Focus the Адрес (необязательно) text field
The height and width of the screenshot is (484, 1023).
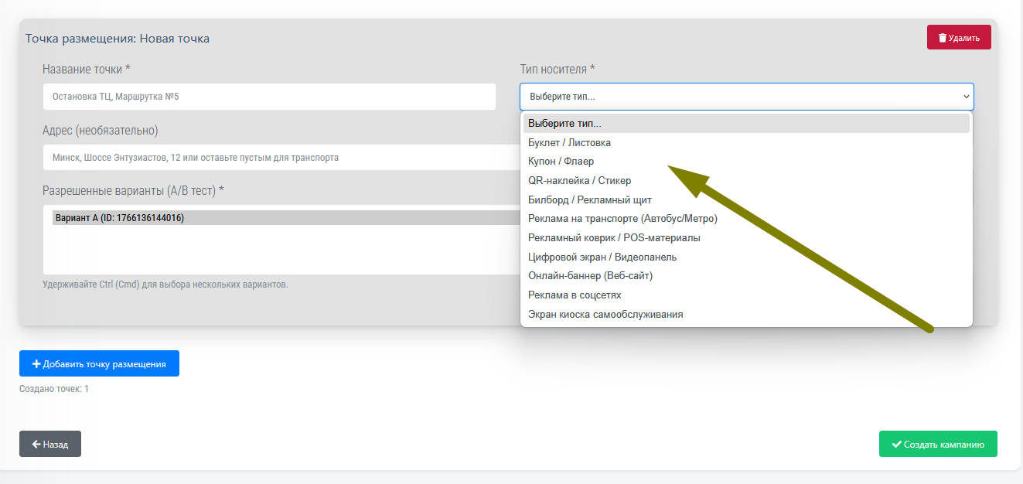click(269, 158)
